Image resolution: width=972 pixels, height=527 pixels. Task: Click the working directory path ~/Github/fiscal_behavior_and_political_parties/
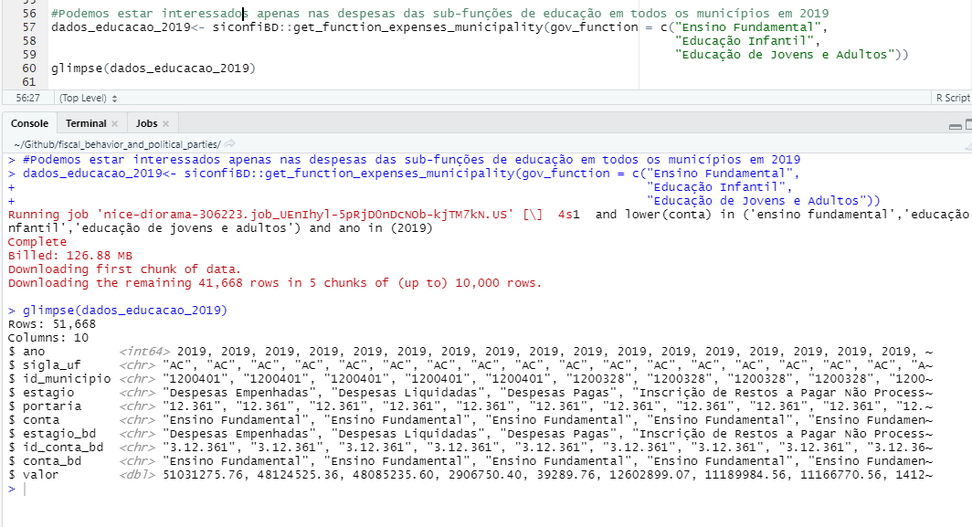tap(117, 144)
